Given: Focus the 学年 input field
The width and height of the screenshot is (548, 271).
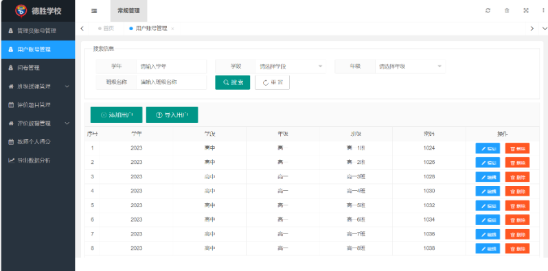Looking at the screenshot, I should [171, 67].
